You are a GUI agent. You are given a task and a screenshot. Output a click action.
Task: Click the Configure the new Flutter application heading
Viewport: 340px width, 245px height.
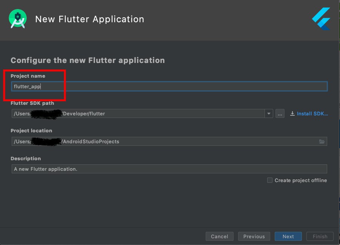point(88,60)
